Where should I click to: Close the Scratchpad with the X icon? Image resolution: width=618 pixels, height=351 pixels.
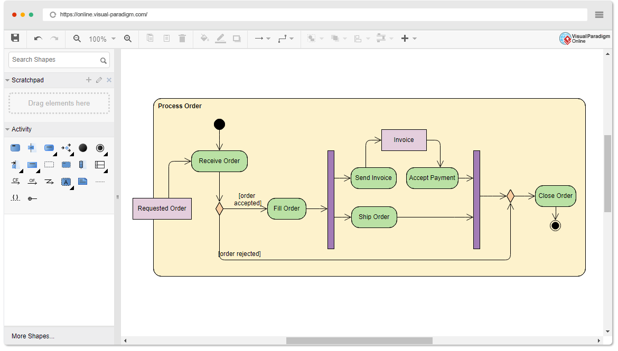109,80
